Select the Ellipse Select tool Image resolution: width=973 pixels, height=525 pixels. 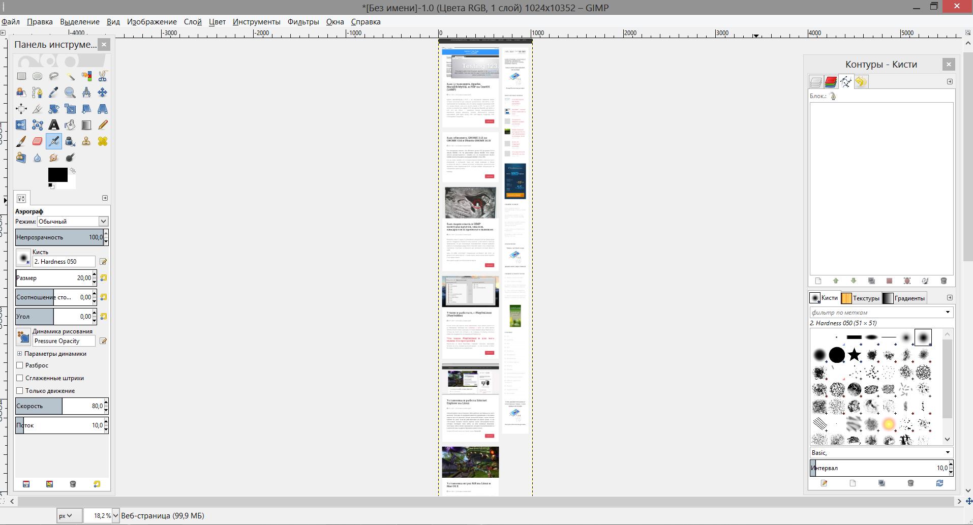38,76
